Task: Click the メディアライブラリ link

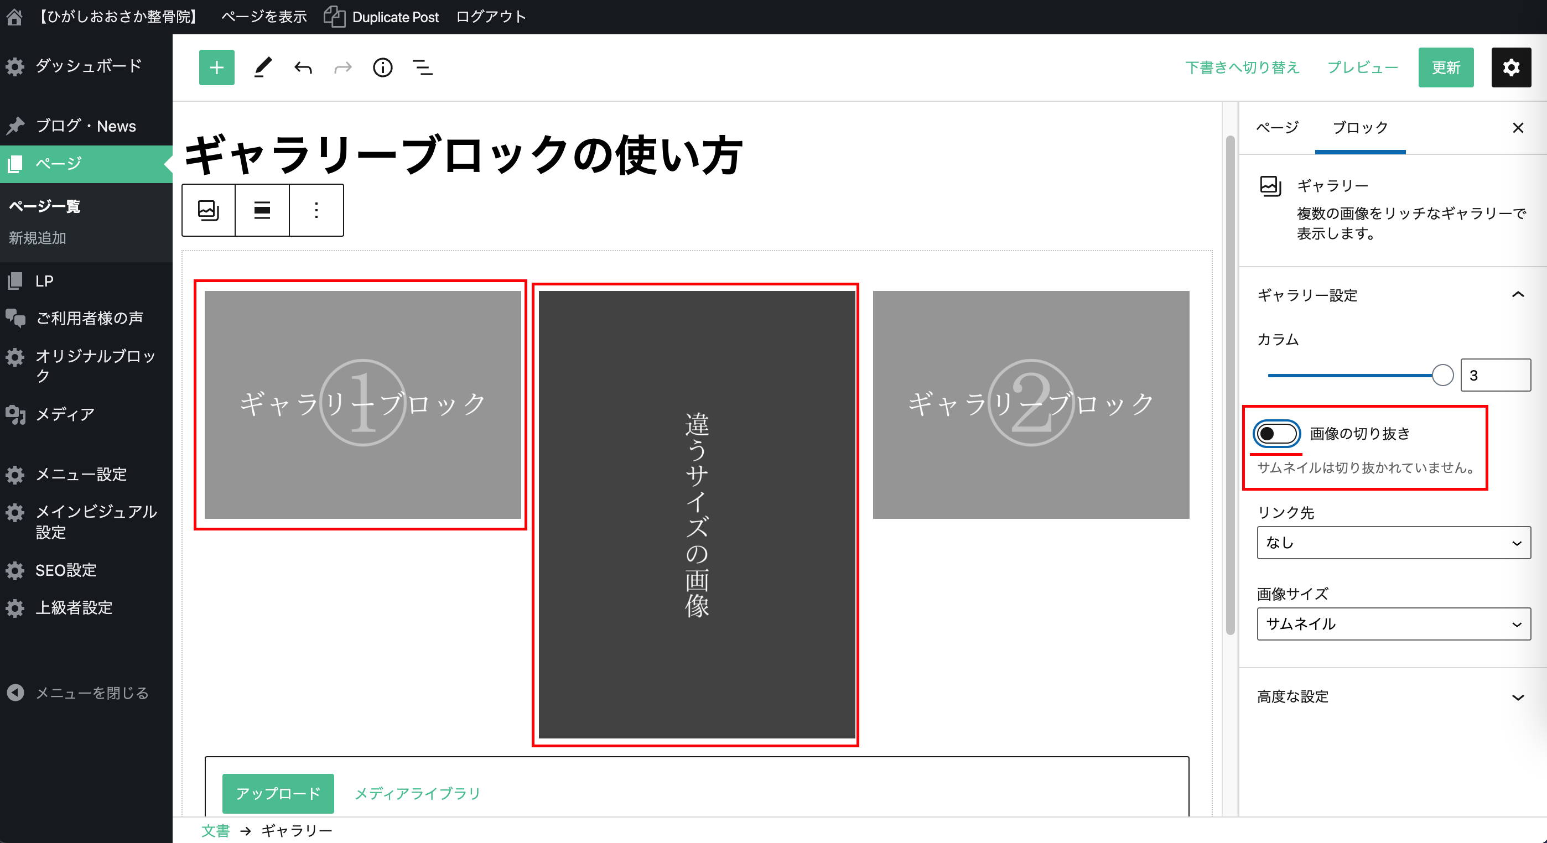Action: coord(417,793)
